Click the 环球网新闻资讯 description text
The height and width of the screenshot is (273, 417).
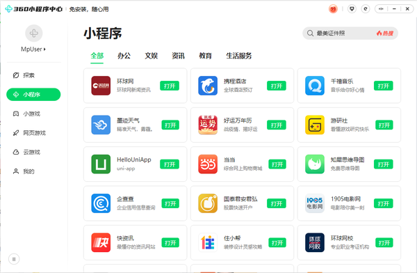coord(133,90)
